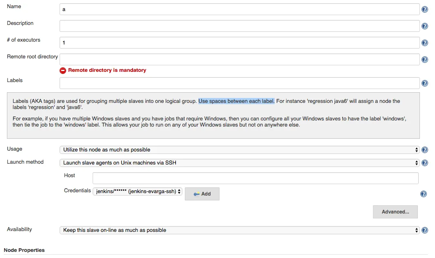Image resolution: width=435 pixels, height=258 pixels.
Task: Click the help icon beside Name field
Action: [x=424, y=9]
